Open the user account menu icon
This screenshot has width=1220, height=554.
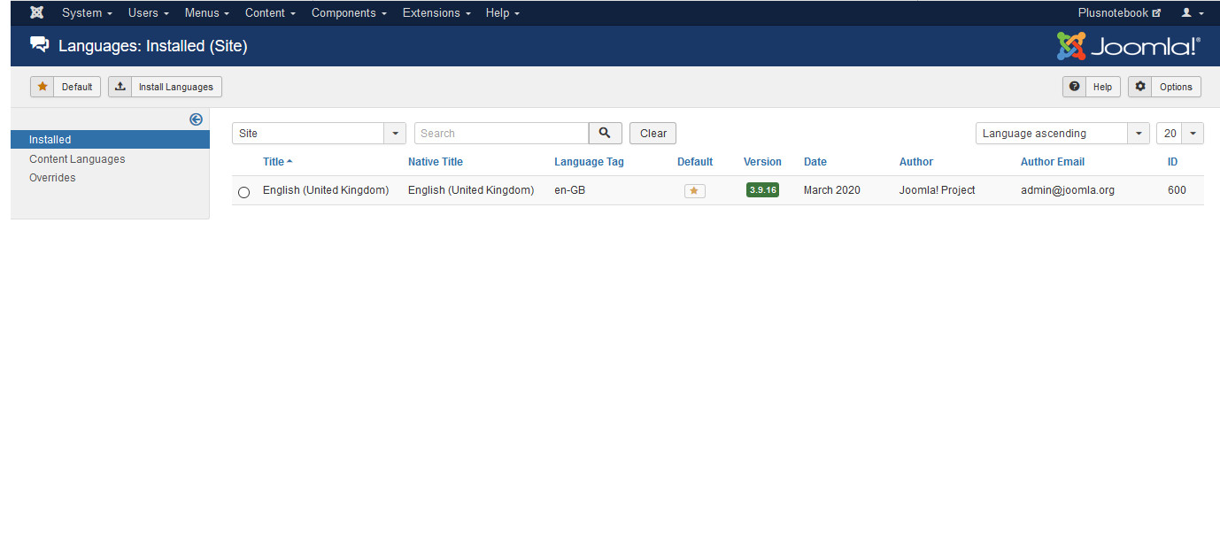tap(1192, 13)
